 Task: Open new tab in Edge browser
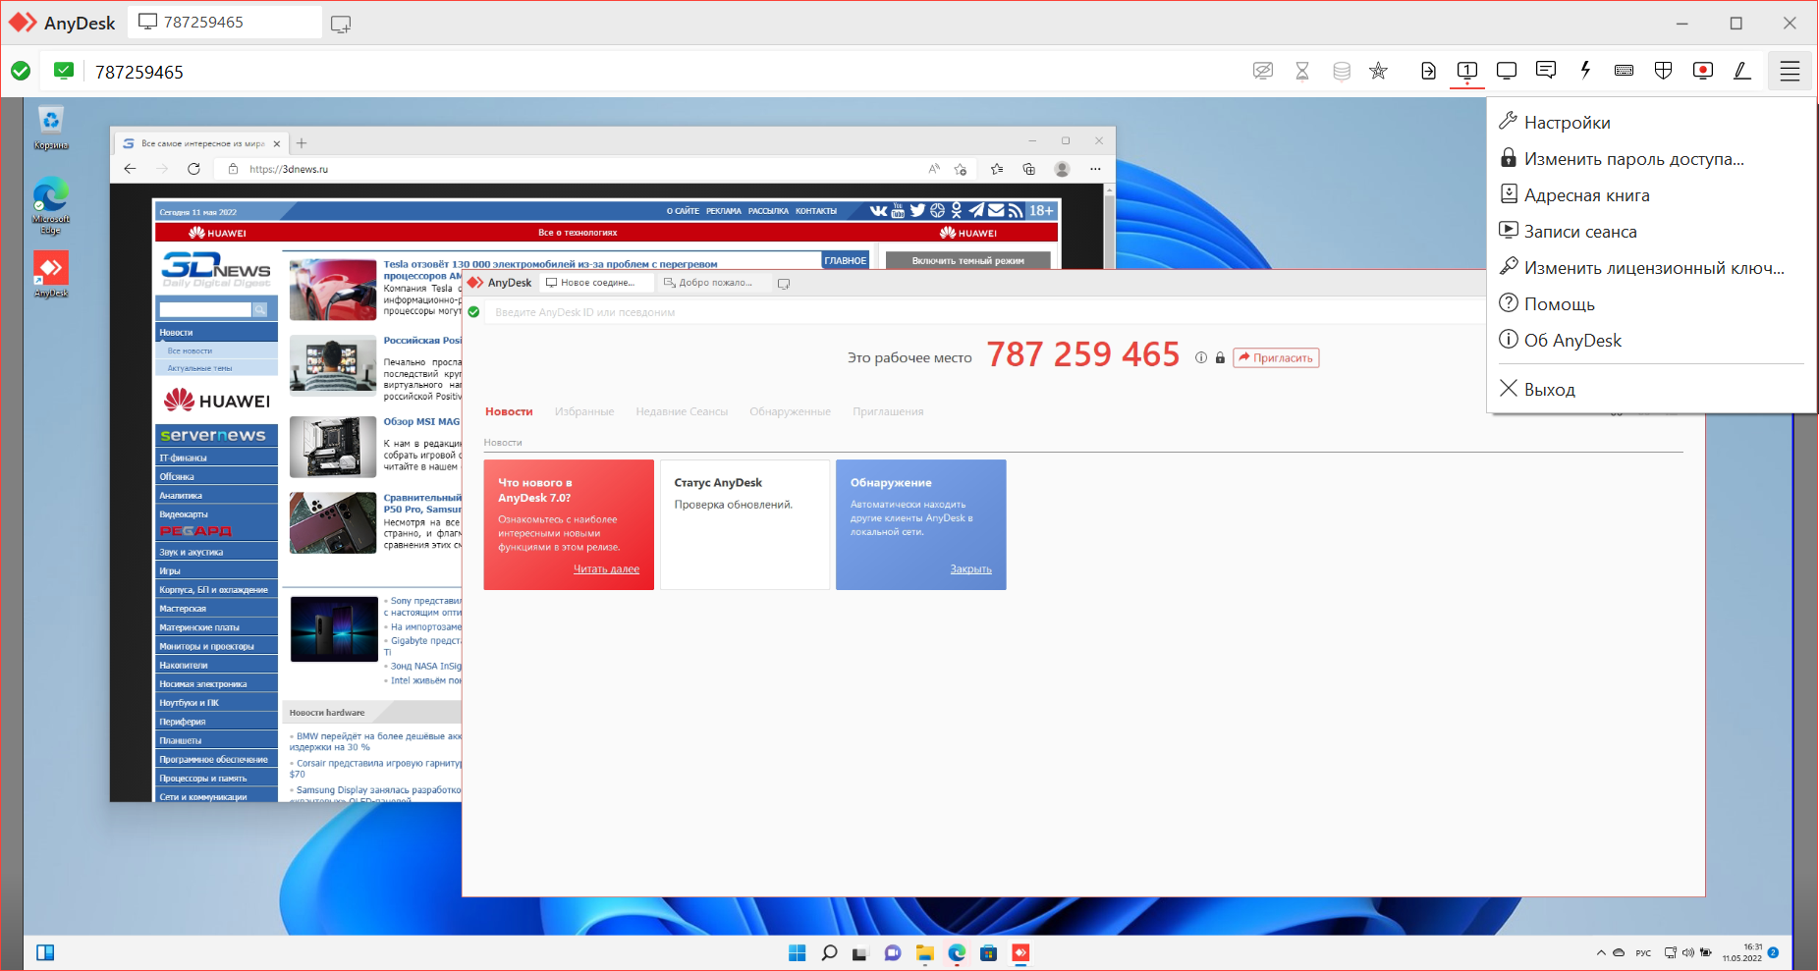point(302,143)
